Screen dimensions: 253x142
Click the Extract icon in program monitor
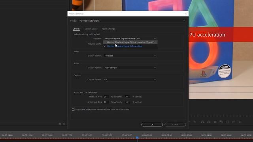click(x=209, y=122)
